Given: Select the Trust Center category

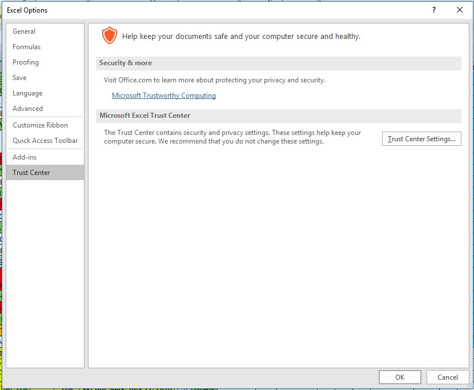Looking at the screenshot, I should point(31,173).
